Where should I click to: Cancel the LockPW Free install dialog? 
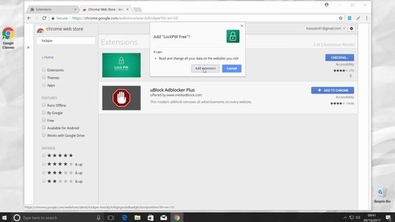231,68
